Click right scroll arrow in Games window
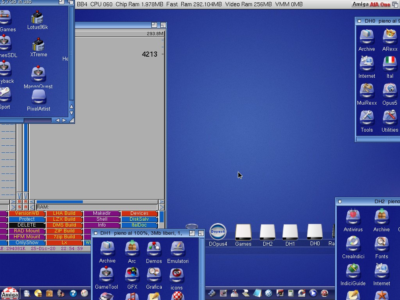Viewport: 400px width, 300px height. pyautogui.click(x=64, y=120)
